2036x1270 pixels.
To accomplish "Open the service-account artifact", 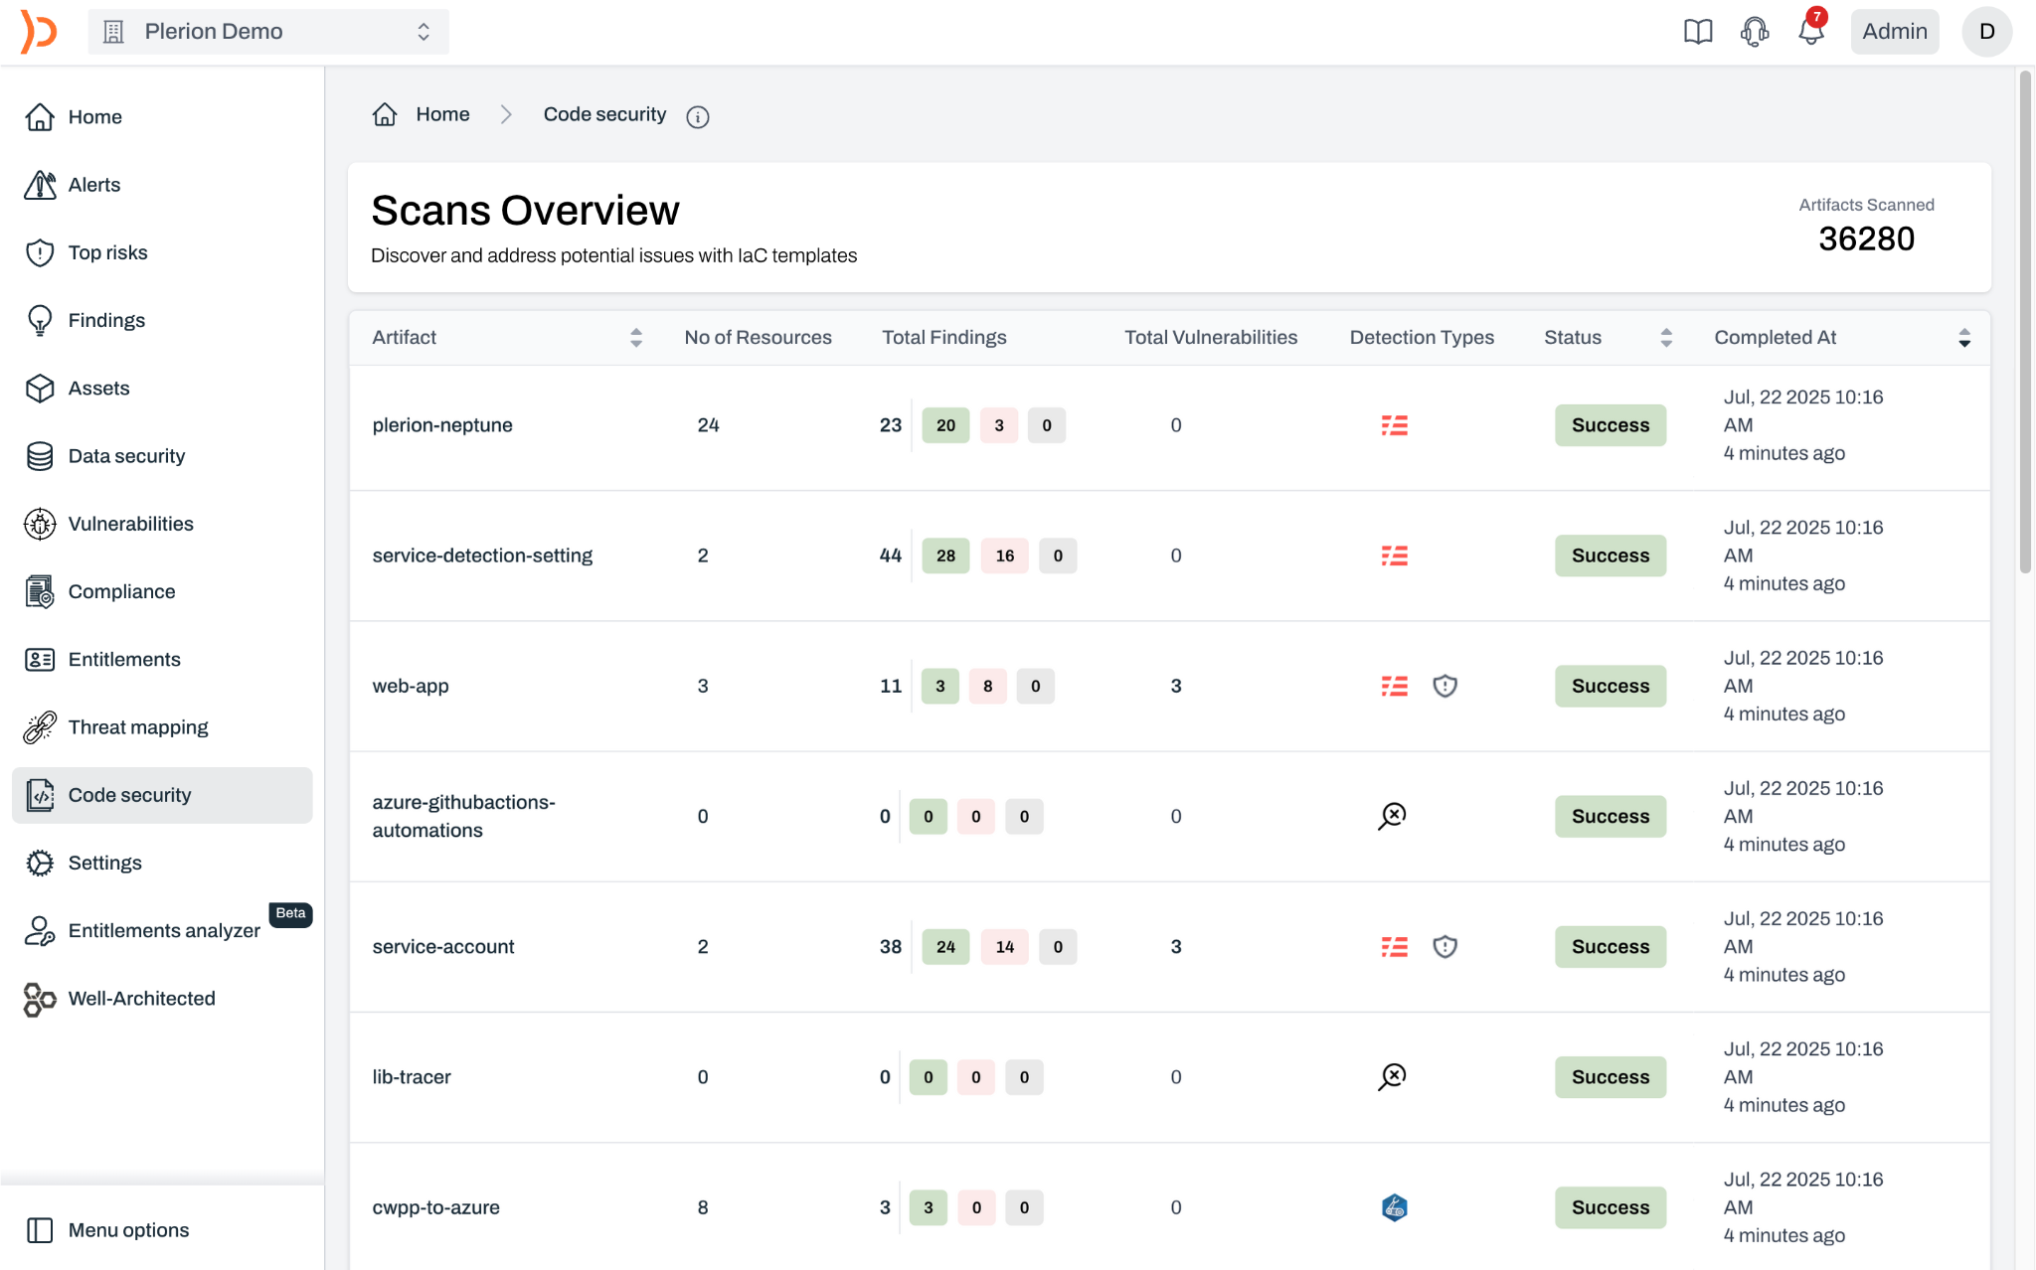I will coord(443,947).
